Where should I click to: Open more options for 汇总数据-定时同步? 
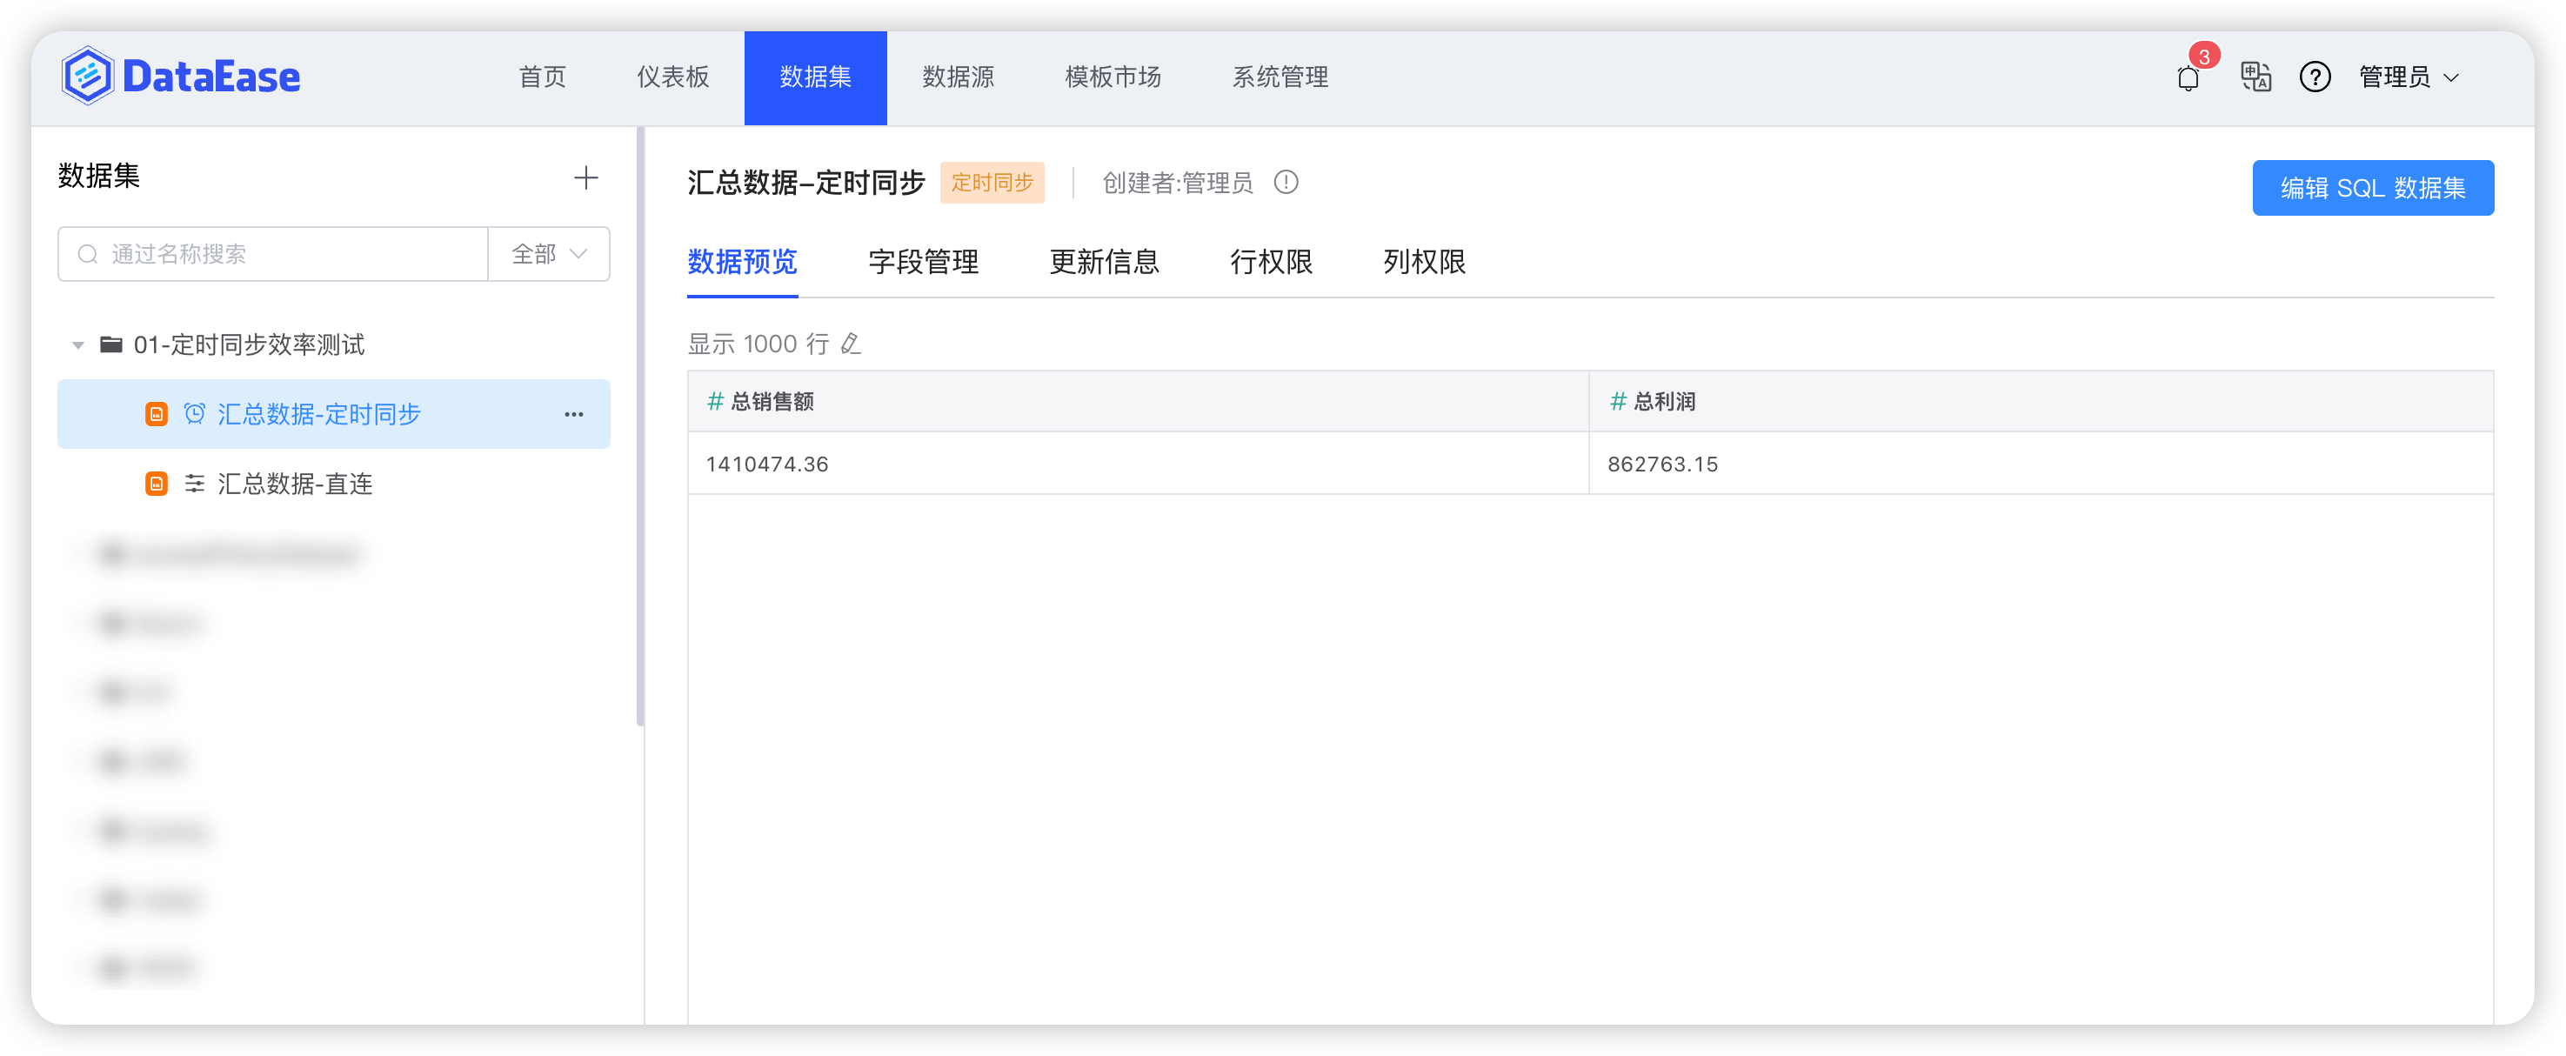(574, 414)
